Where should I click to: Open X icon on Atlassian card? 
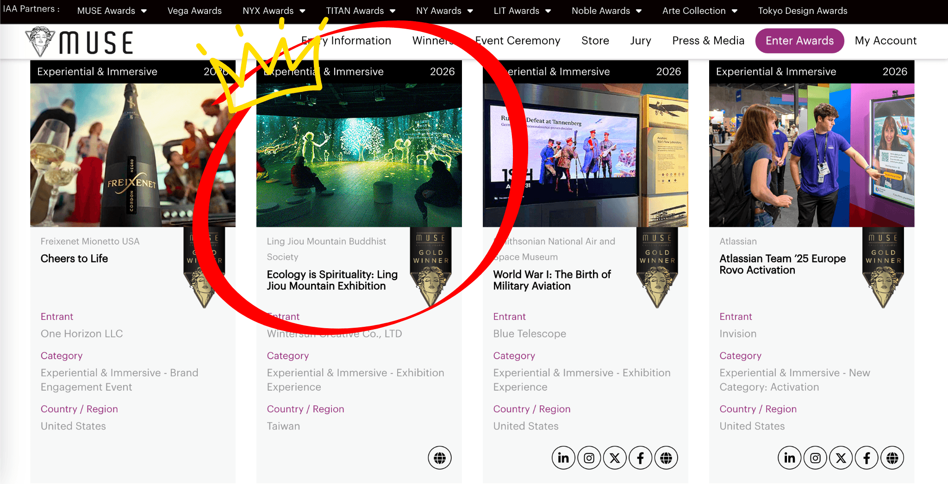(x=841, y=458)
